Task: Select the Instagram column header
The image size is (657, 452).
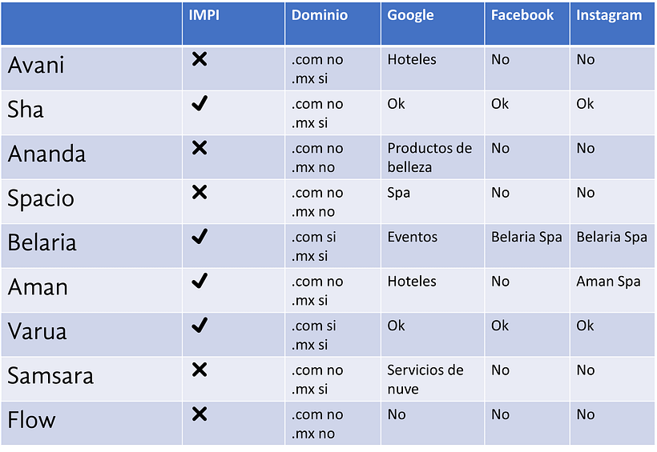Action: (x=612, y=23)
